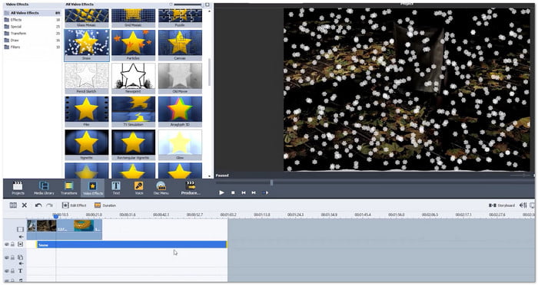
Task: Click the video effects track star icon
Action: click(20, 244)
